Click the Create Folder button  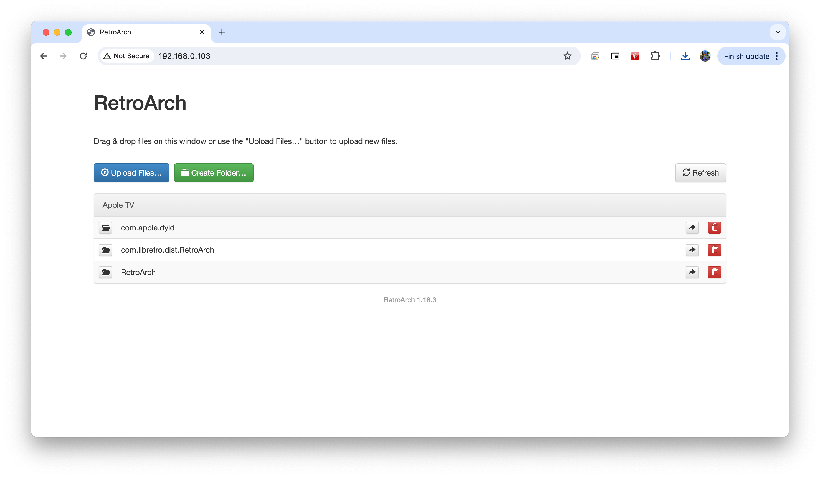(213, 172)
